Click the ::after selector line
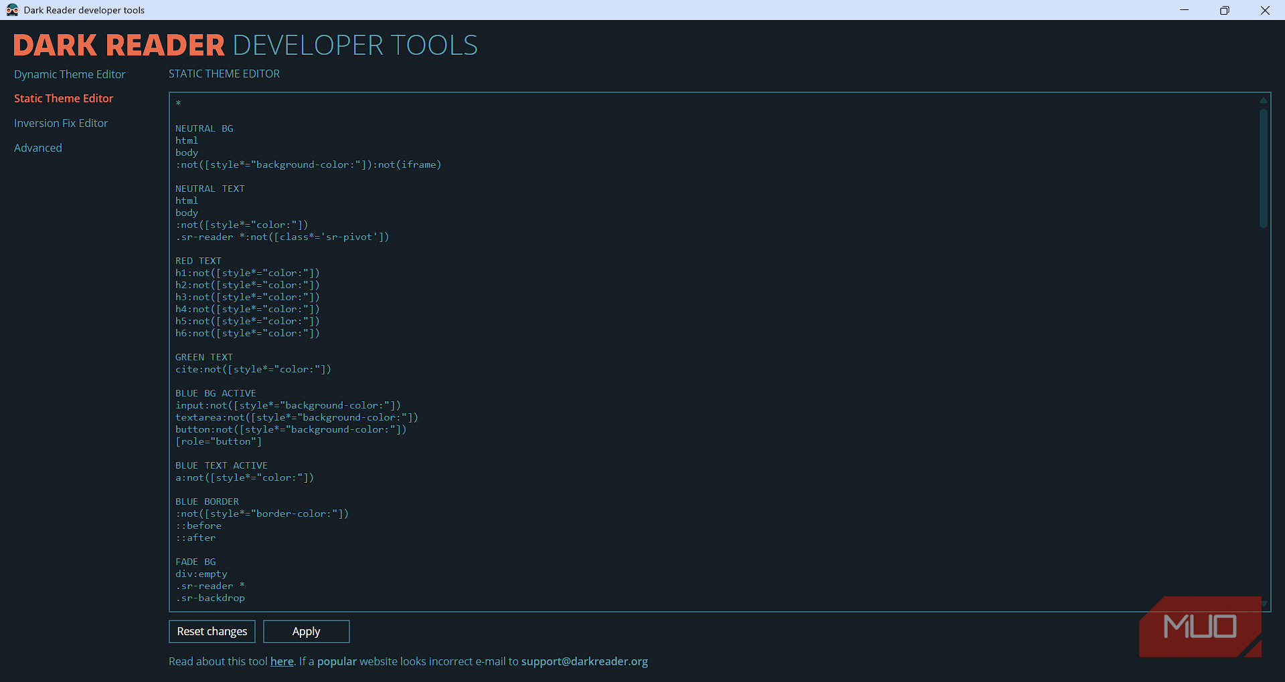Viewport: 1285px width, 682px height. [x=195, y=538]
